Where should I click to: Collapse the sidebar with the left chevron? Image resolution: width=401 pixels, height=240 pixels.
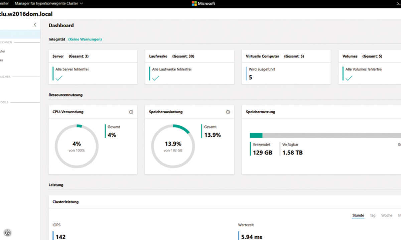tap(35, 25)
